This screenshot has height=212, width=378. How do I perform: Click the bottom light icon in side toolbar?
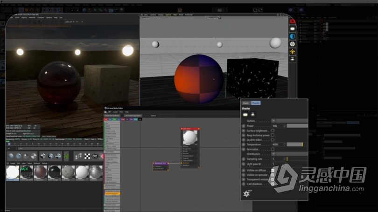click(293, 59)
